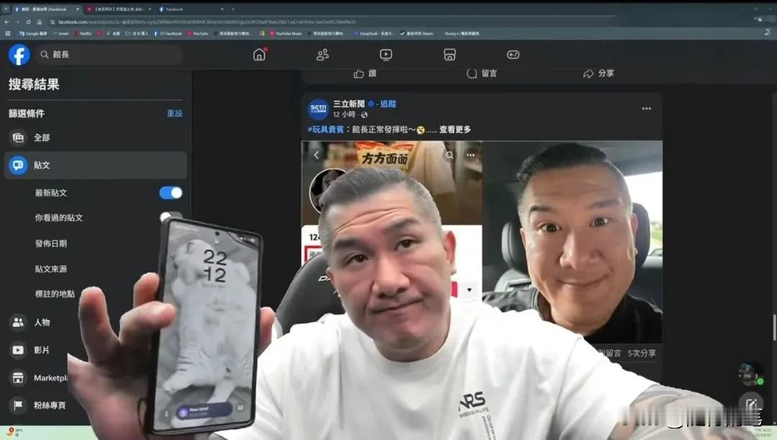Open the Netflix bookmark

tap(83, 33)
